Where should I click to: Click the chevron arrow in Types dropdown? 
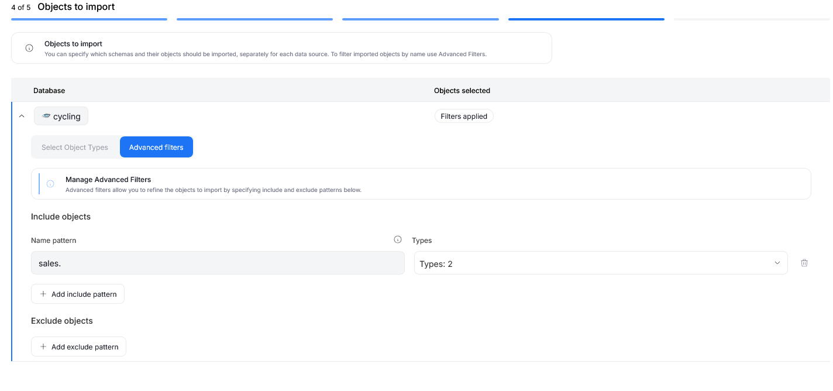click(x=777, y=263)
